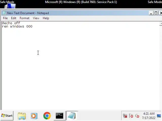
Task: Open the File menu in Notepad
Action: pos(5,18)
